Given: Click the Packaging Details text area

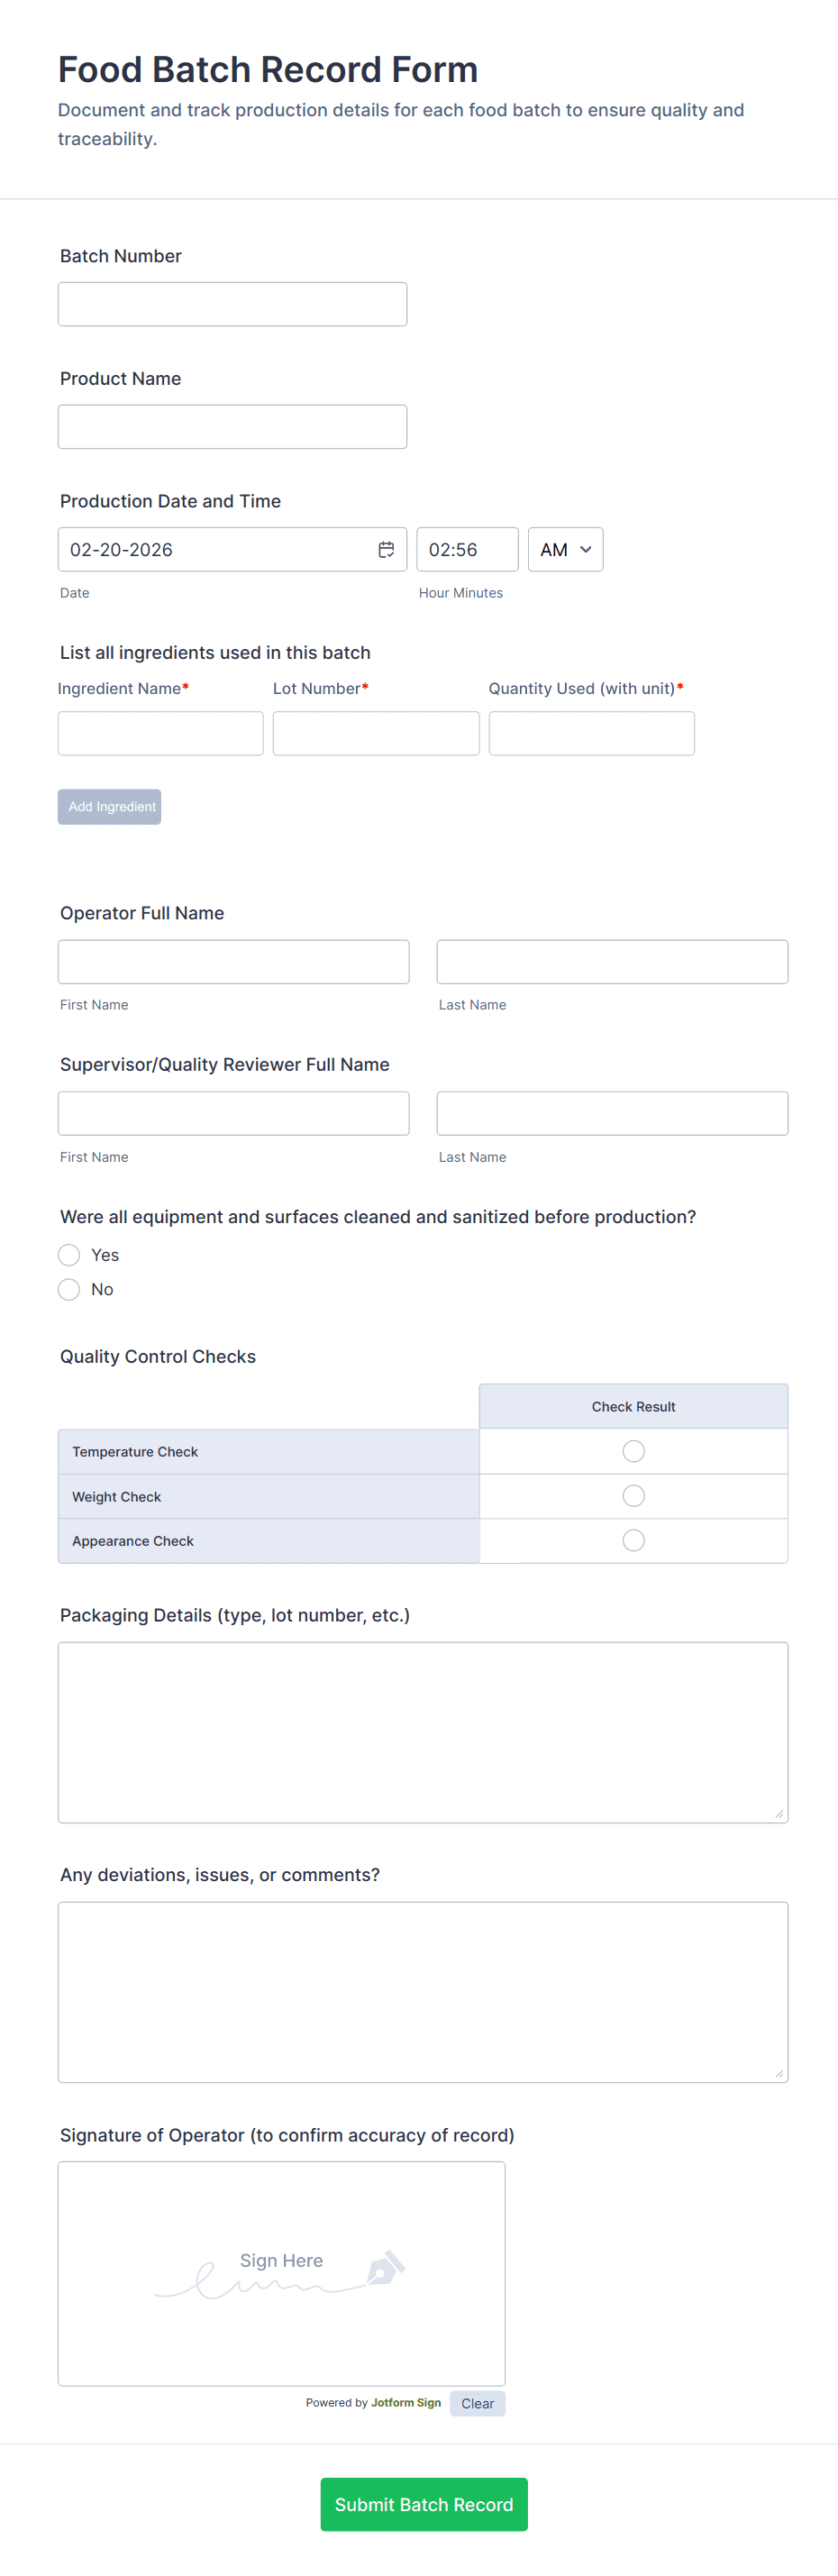Looking at the screenshot, I should point(422,1732).
